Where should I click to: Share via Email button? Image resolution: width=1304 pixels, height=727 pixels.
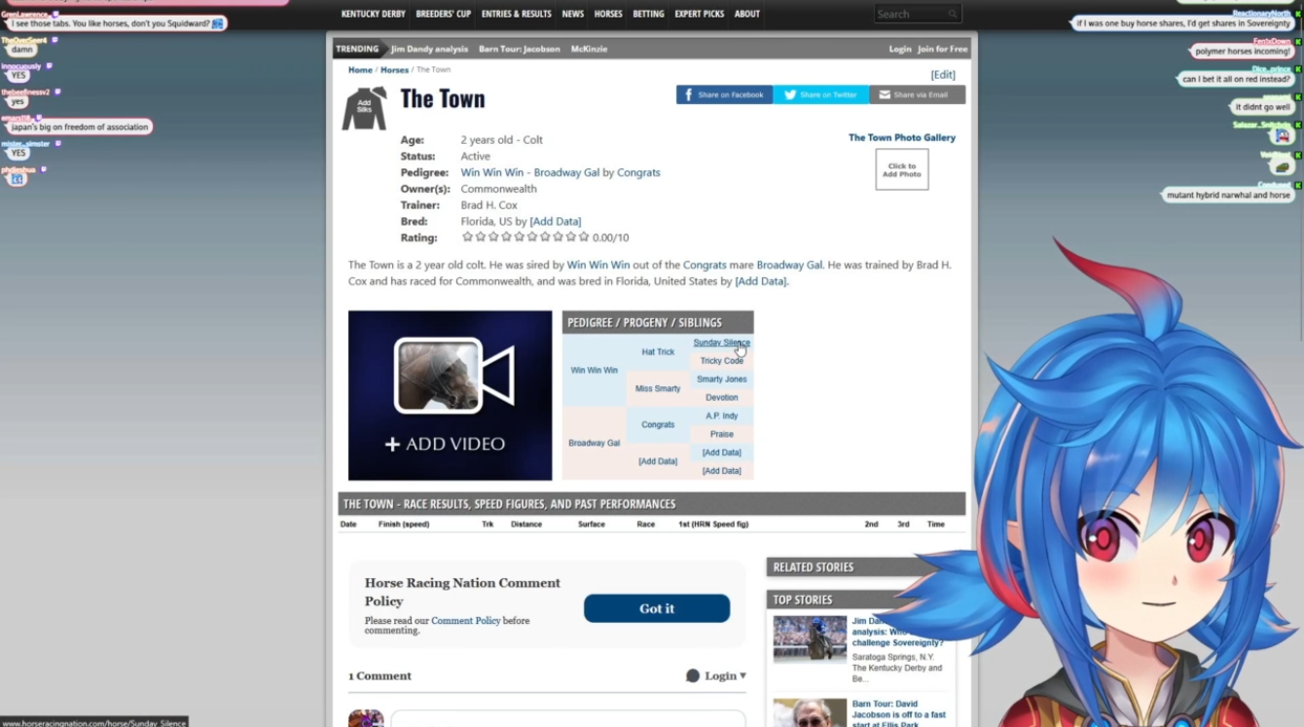[x=917, y=94]
